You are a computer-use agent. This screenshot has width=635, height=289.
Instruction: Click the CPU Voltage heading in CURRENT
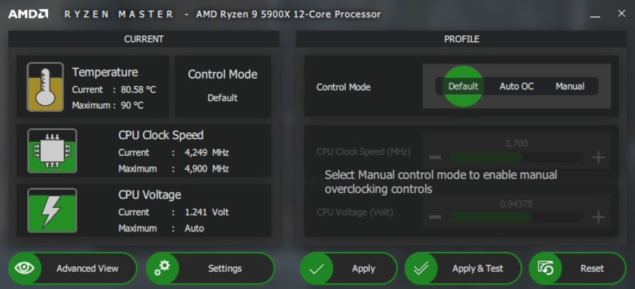[149, 195]
